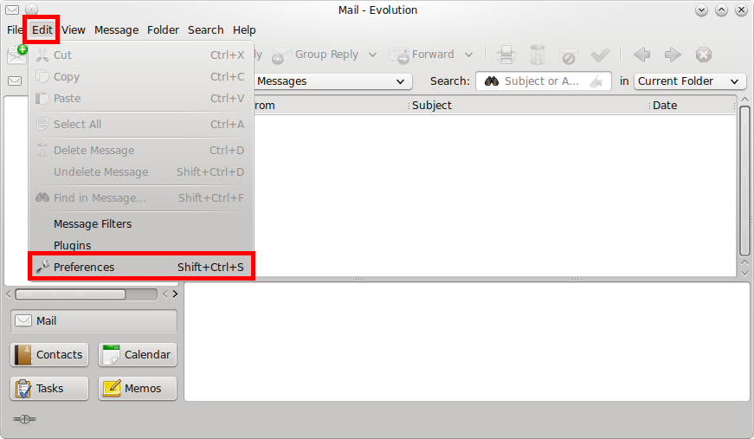
Task: Click the binoculars search options icon
Action: (x=492, y=81)
